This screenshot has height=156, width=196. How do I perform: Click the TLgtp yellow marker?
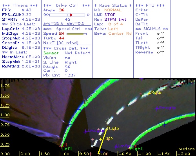113,129
